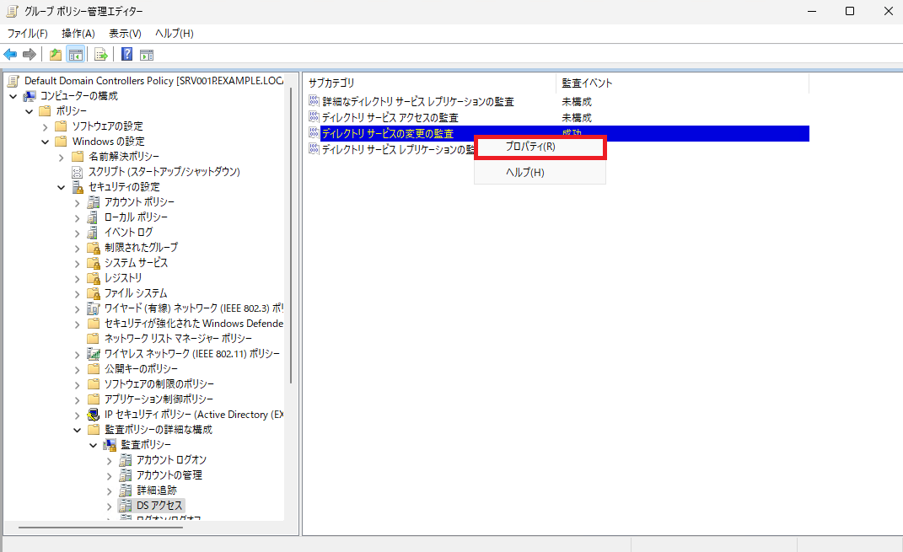Image resolution: width=903 pixels, height=552 pixels.
Task: Toggle the Show/Hide console tree icon
Action: coord(75,55)
